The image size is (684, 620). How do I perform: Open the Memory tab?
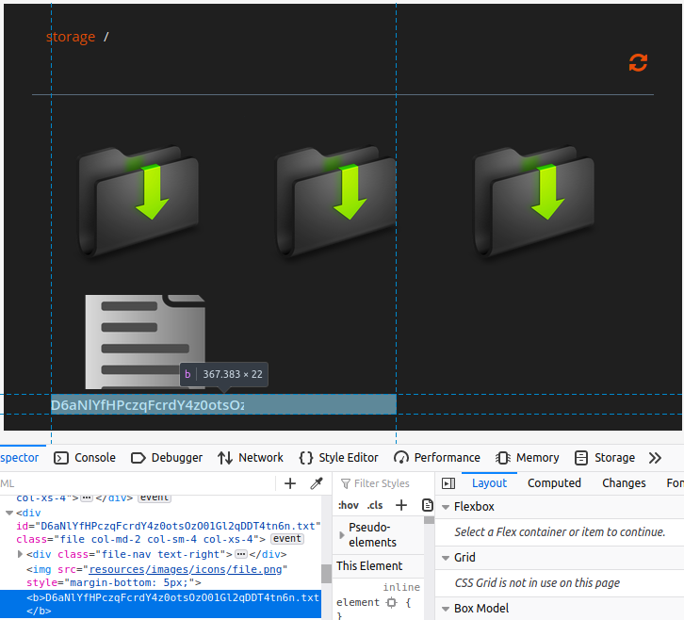(527, 458)
